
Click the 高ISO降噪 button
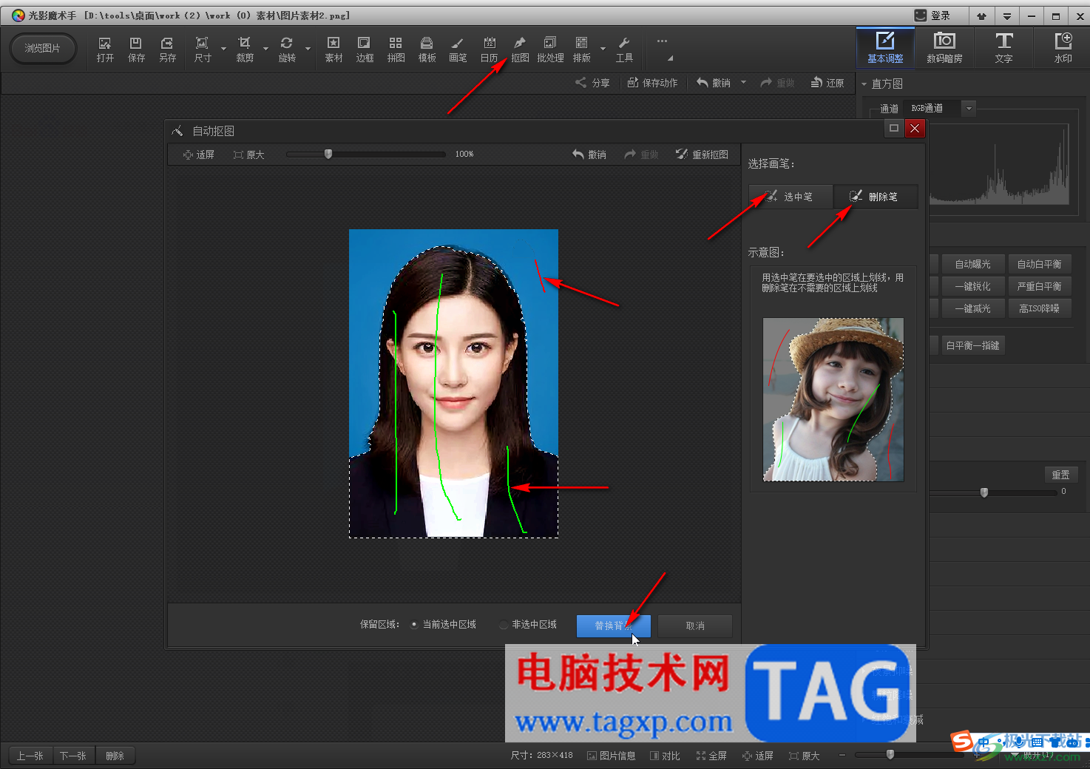(x=1039, y=308)
